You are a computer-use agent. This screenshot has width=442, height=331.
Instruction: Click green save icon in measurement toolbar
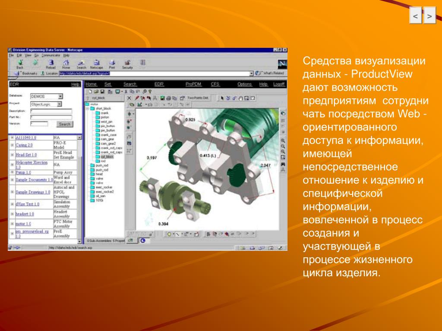click(x=162, y=98)
